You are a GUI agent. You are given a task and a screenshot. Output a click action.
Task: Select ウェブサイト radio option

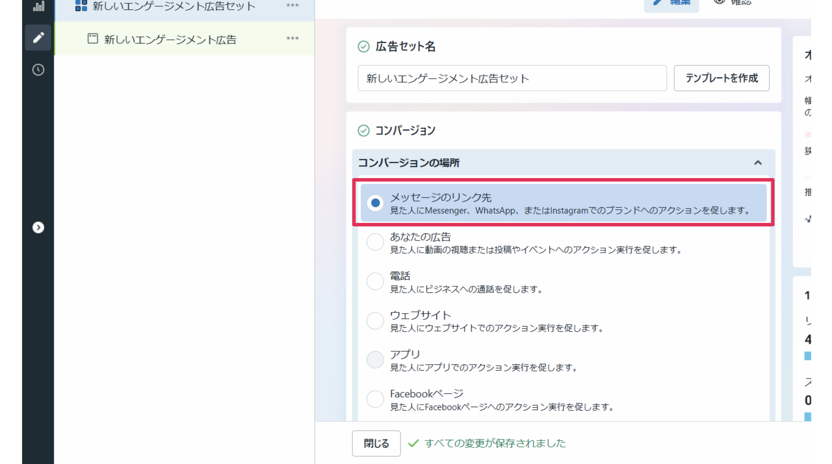click(375, 321)
